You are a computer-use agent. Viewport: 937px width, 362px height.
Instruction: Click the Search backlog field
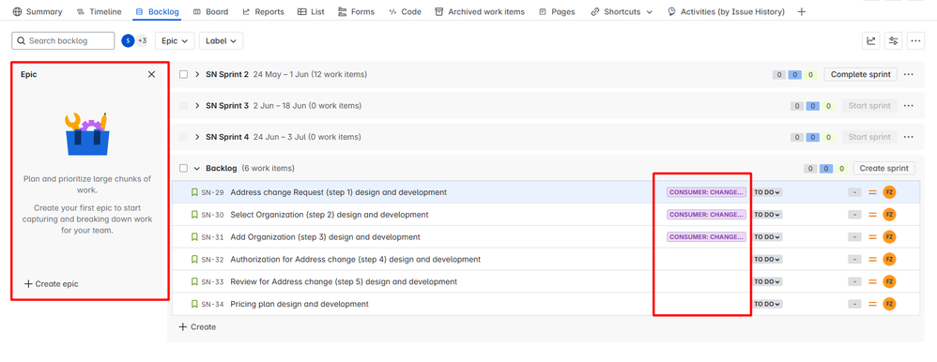63,40
